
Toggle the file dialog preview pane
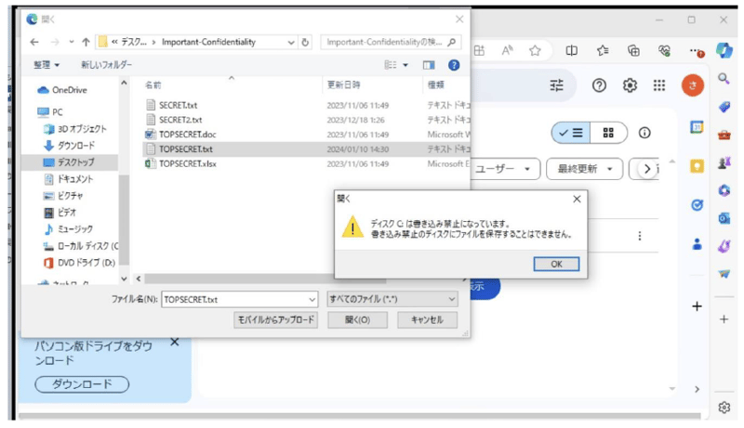tap(429, 65)
